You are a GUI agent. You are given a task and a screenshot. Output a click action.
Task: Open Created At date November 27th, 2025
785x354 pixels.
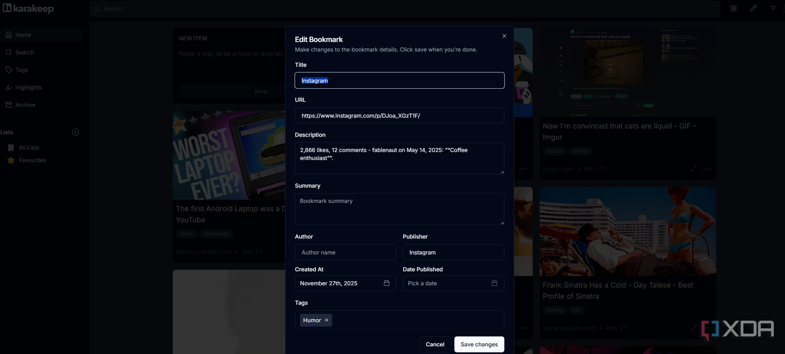pos(346,283)
